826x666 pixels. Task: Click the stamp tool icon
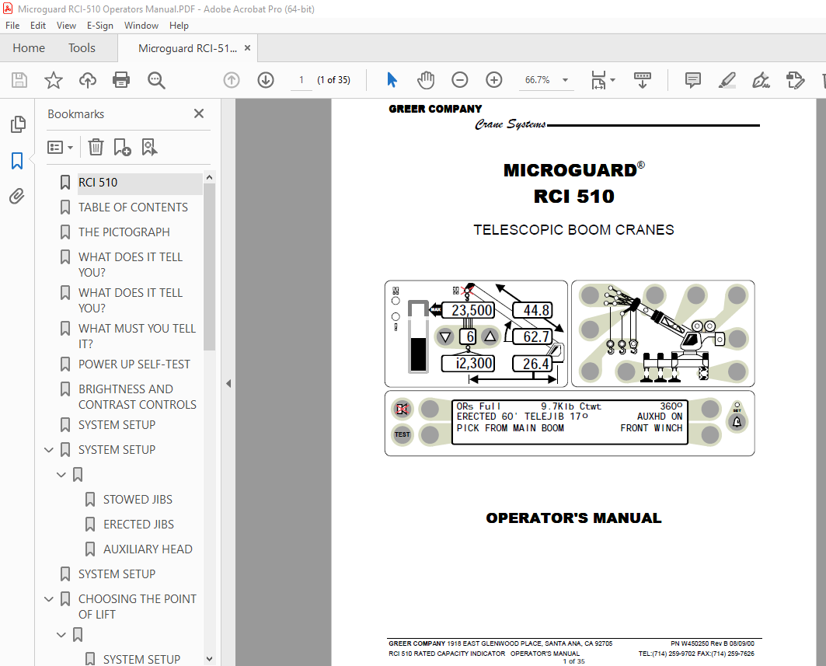click(795, 80)
